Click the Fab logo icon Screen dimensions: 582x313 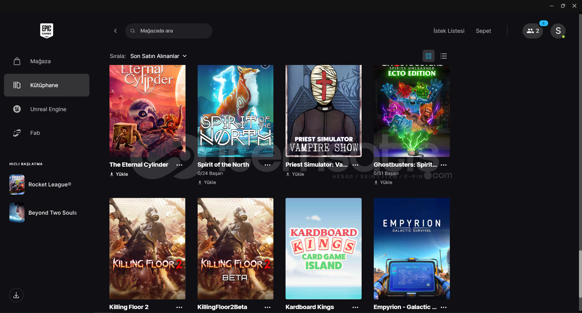click(x=17, y=133)
